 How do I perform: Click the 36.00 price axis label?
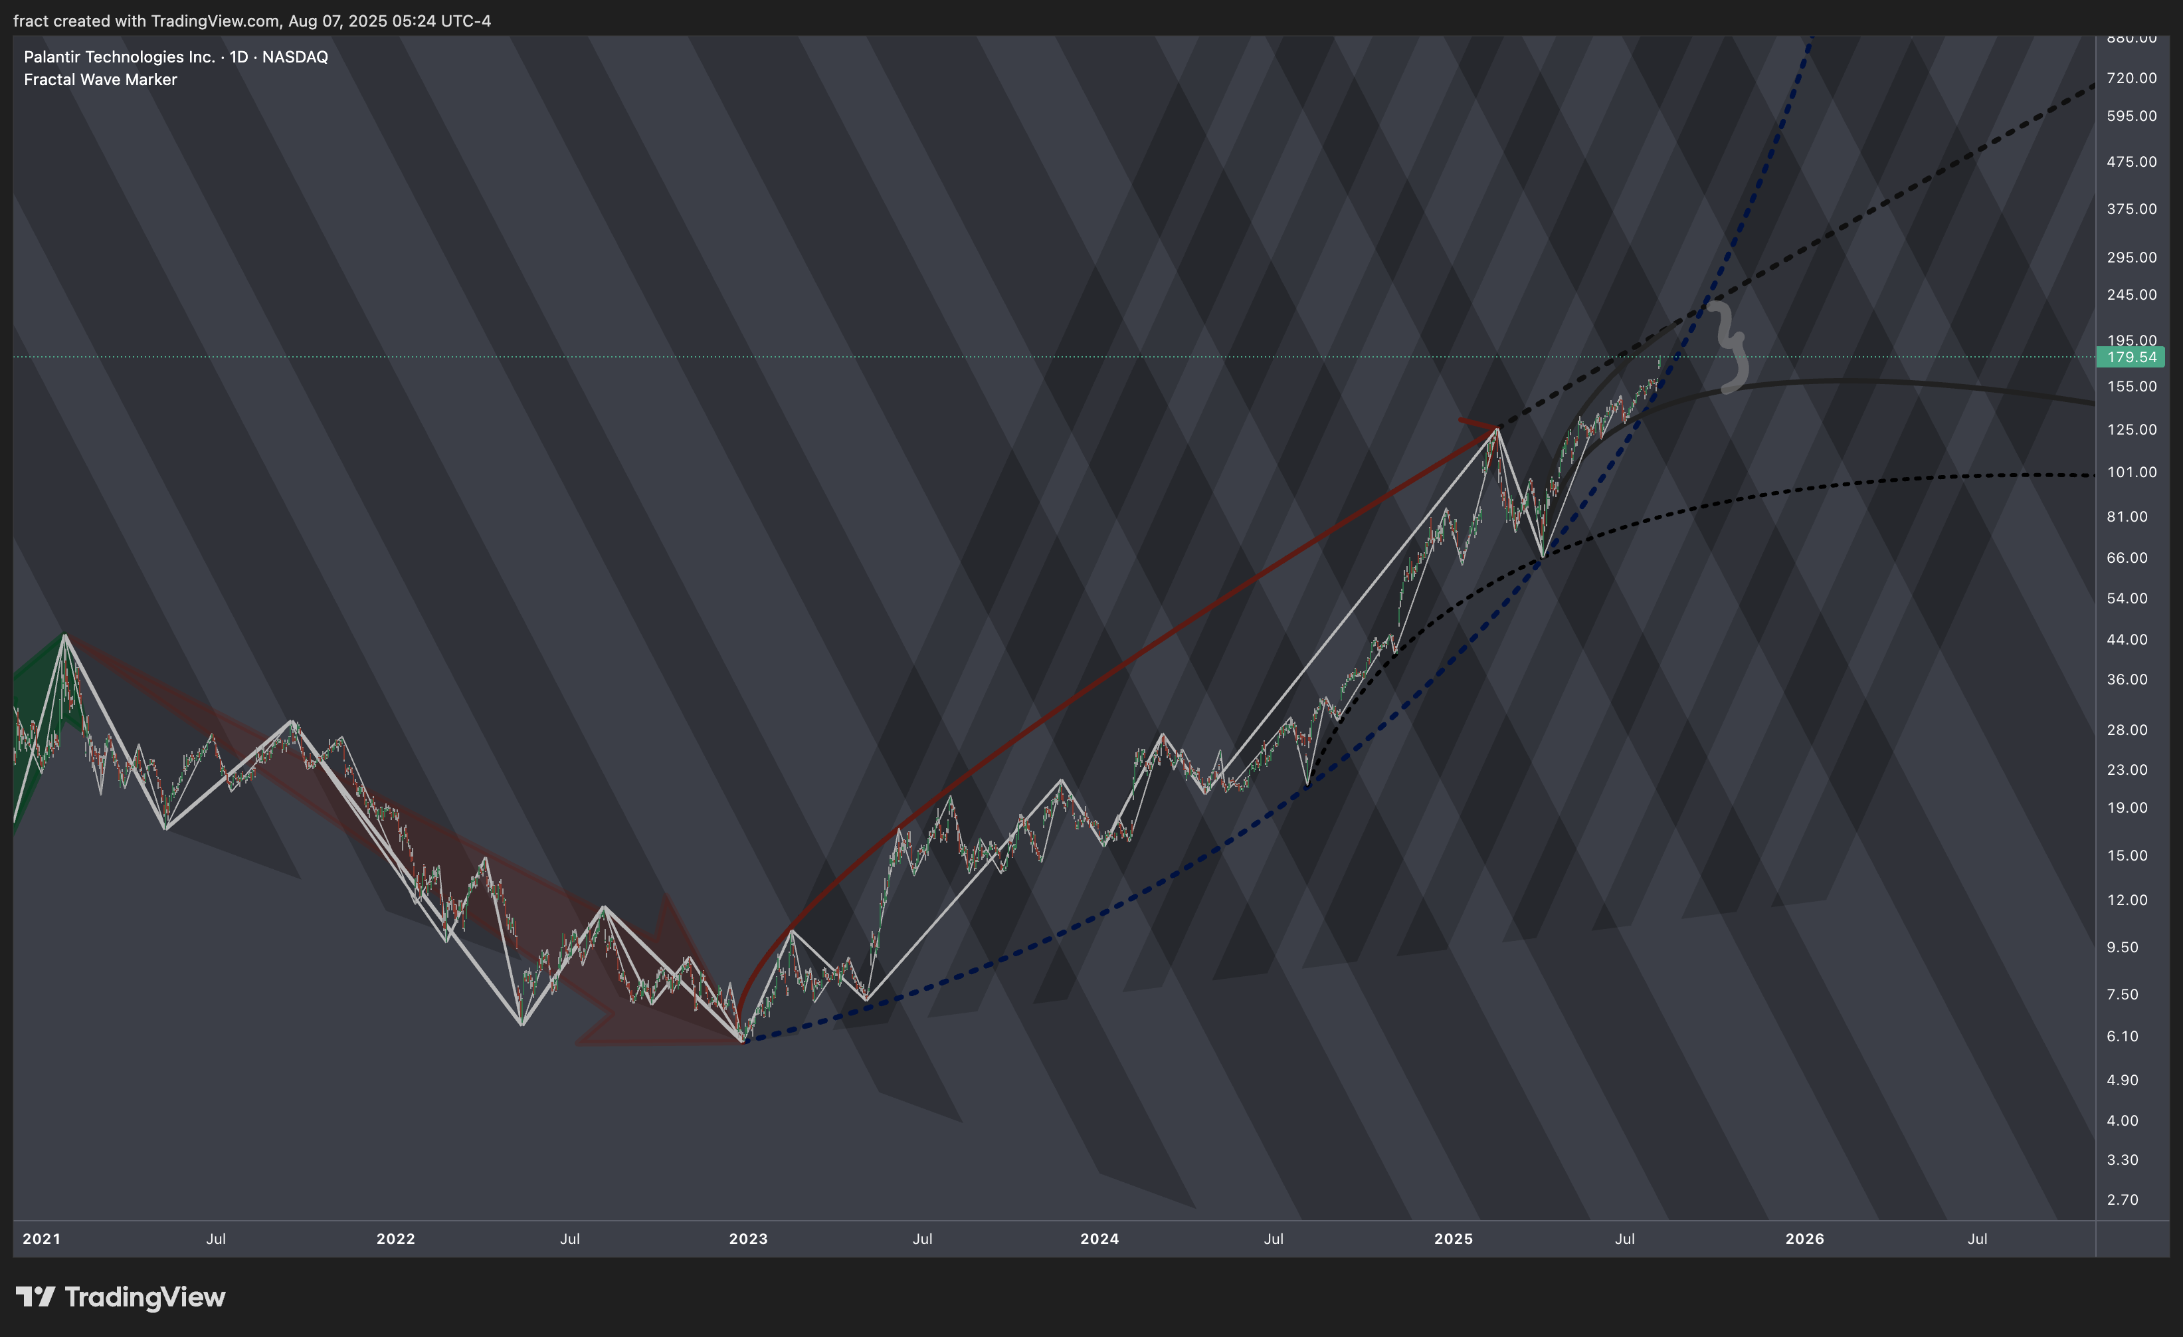tap(2127, 680)
